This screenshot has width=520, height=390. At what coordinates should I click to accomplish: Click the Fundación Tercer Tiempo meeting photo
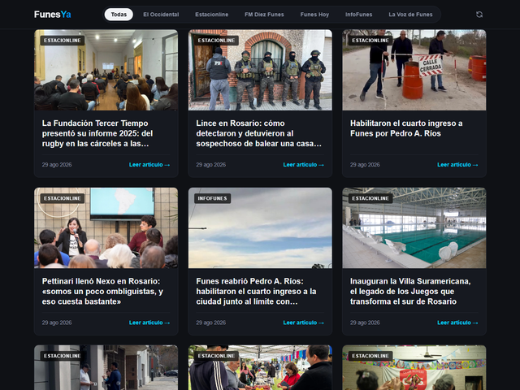tap(106, 70)
